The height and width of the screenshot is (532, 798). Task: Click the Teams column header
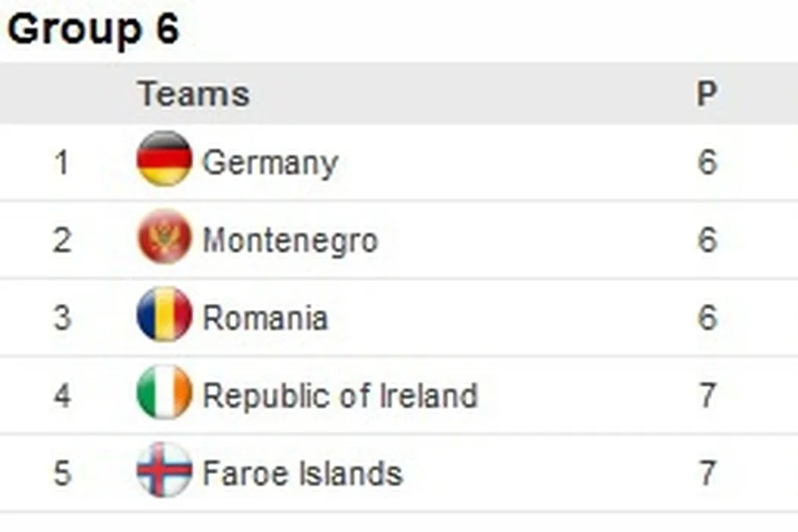194,94
